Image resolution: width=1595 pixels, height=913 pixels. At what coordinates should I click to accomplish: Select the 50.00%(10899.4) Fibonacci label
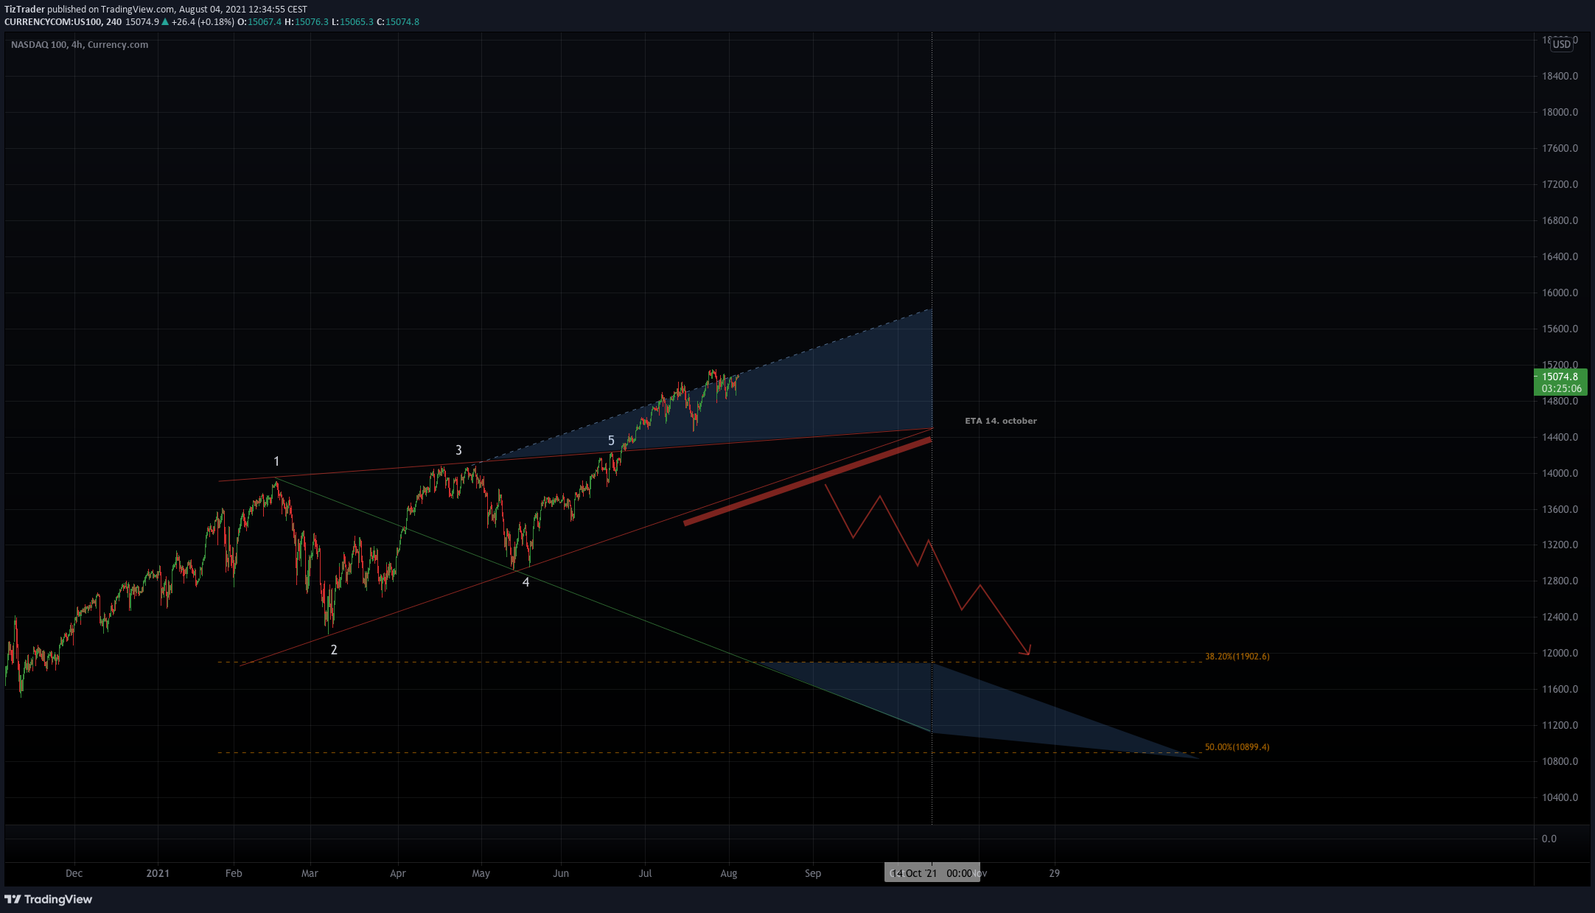(1237, 746)
